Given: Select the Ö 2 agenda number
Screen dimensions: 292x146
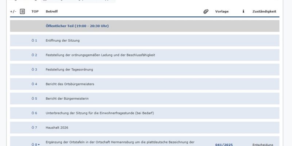Looking at the screenshot, I should point(34,55).
